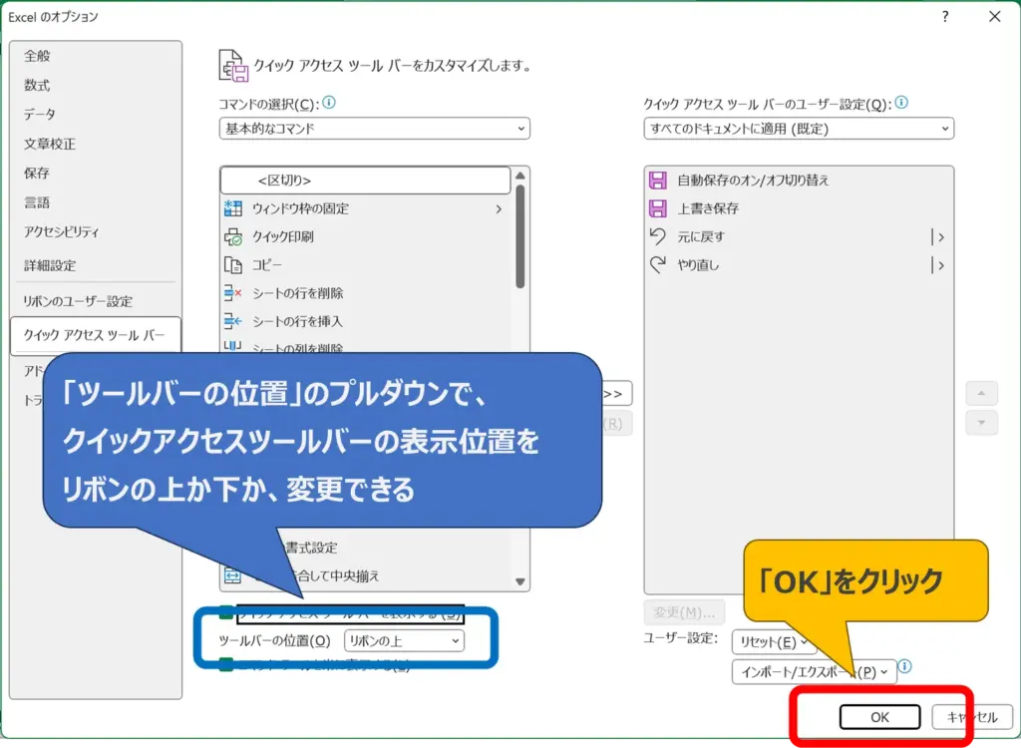This screenshot has width=1021, height=748.
Task: Switch to the リボンのユーザー設定 category
Action: 78,301
